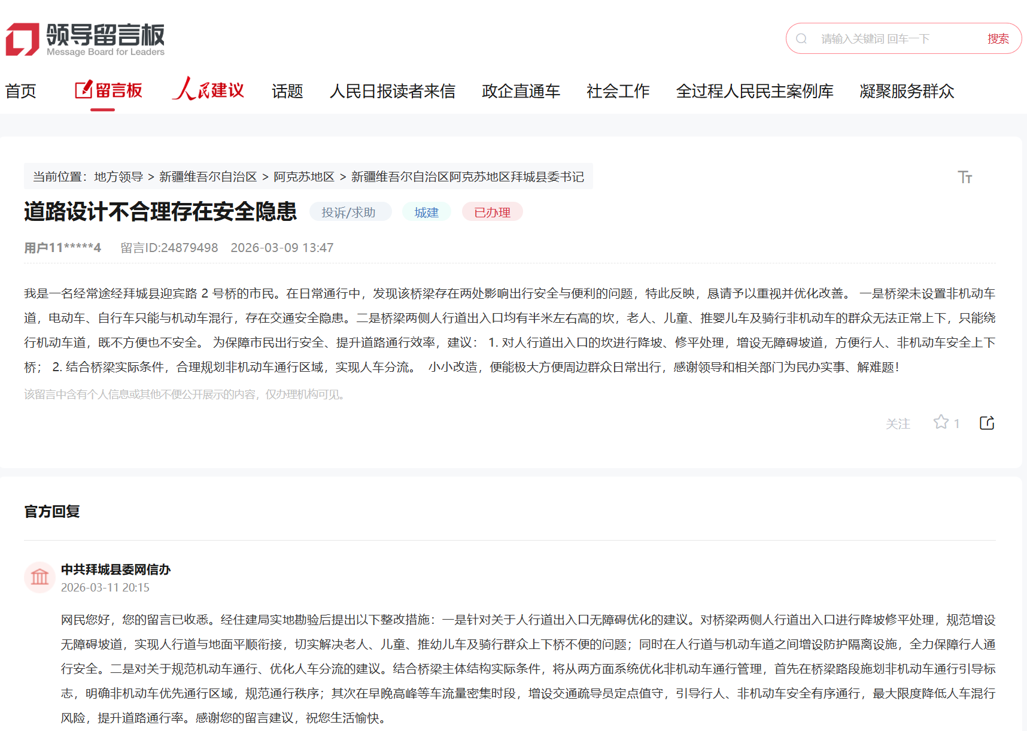1027x731 pixels.
Task: Click the 阿克苏地区 breadcrumb link
Action: [x=304, y=177]
